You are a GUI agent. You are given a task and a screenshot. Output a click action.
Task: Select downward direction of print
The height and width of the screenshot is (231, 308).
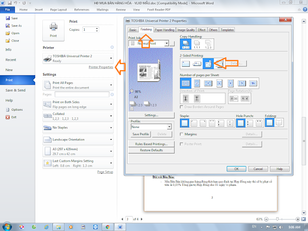click(186, 98)
